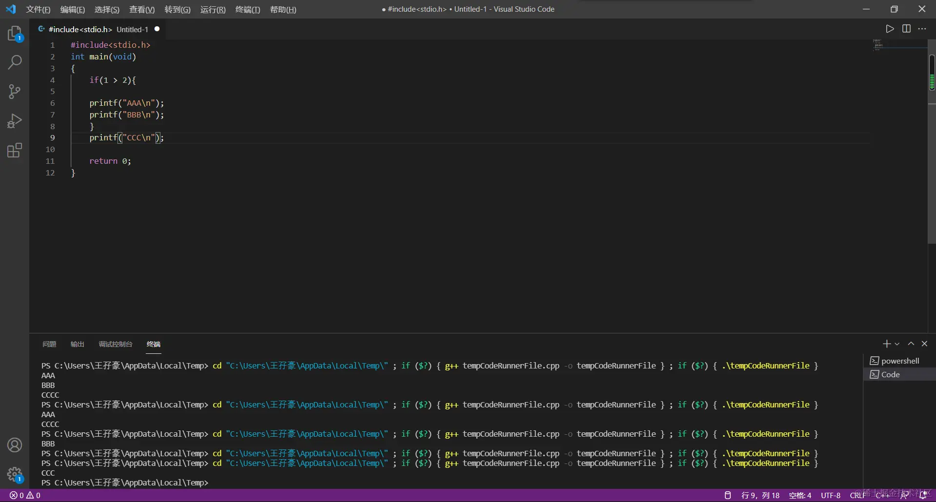This screenshot has width=936, height=502.
Task: Expand the new terminal launch profile dropdown
Action: [897, 344]
